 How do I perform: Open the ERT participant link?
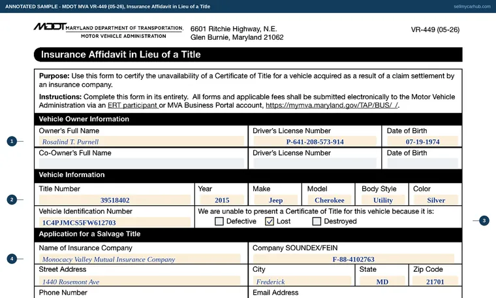tap(132, 105)
